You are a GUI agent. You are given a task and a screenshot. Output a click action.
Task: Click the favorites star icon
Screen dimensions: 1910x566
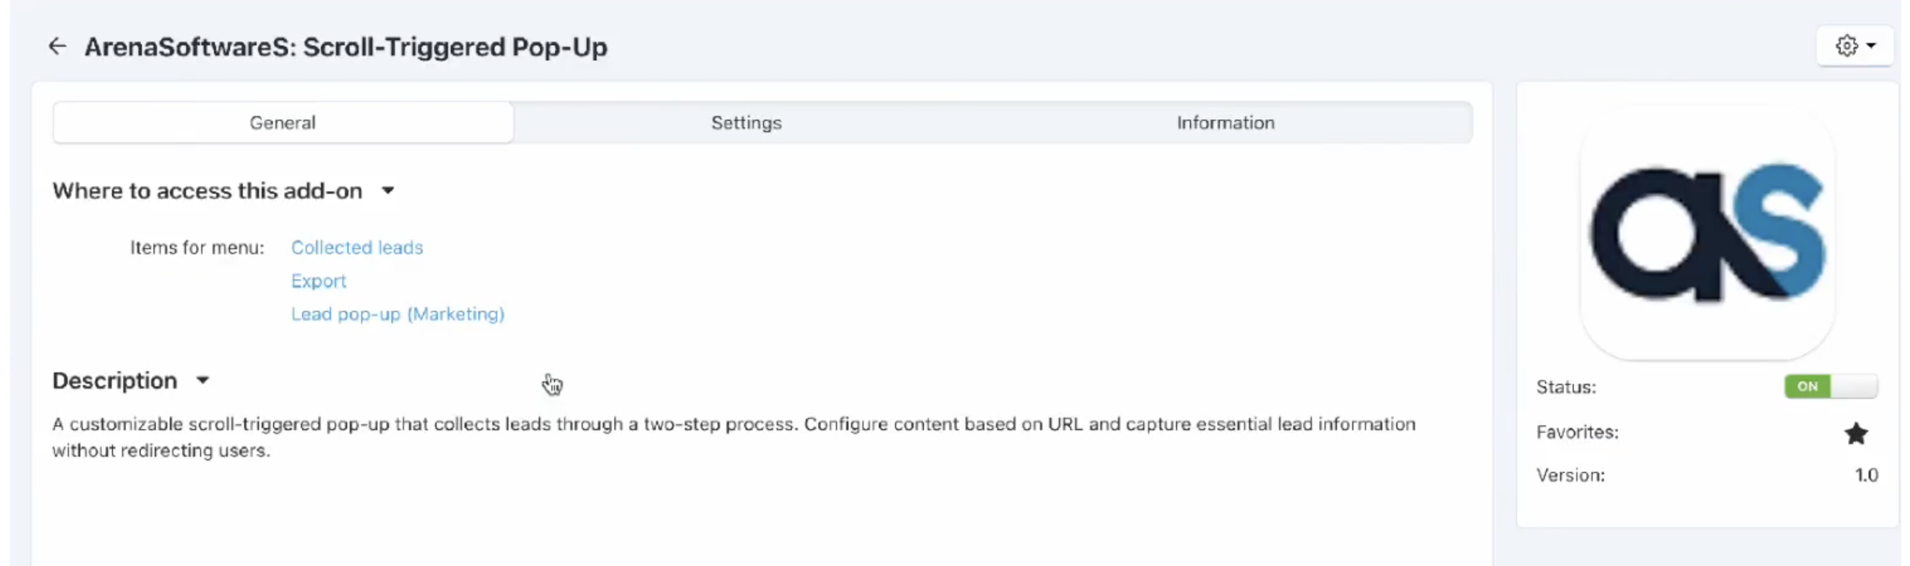(x=1856, y=433)
